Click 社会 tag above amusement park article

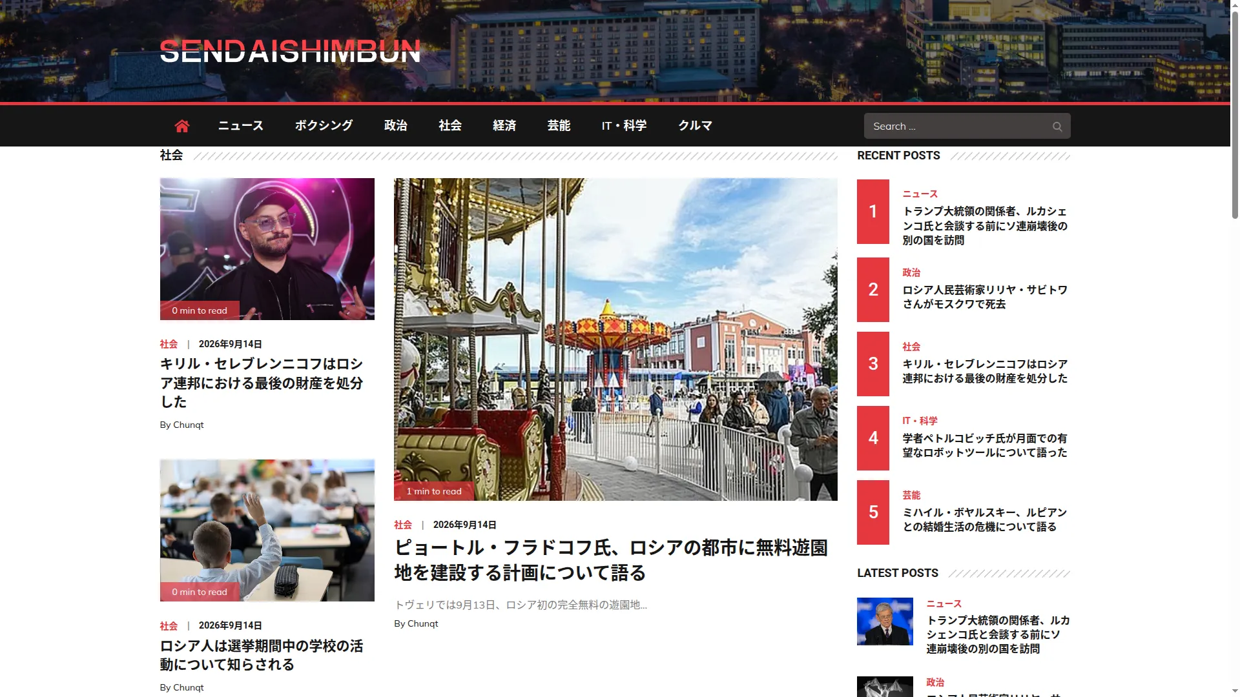[x=403, y=525]
